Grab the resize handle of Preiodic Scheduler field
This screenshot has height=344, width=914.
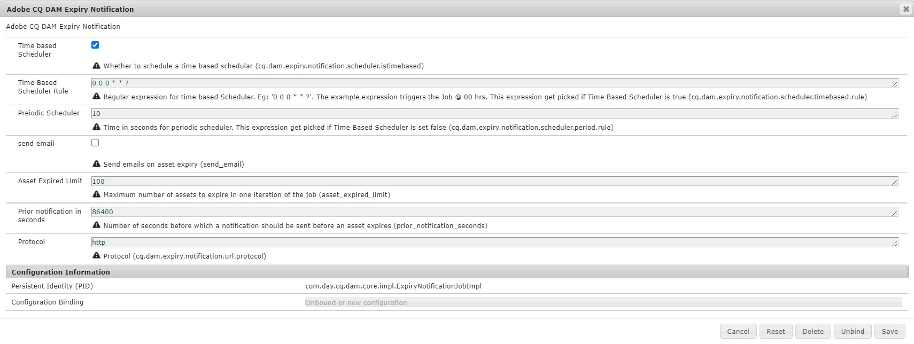coord(895,115)
